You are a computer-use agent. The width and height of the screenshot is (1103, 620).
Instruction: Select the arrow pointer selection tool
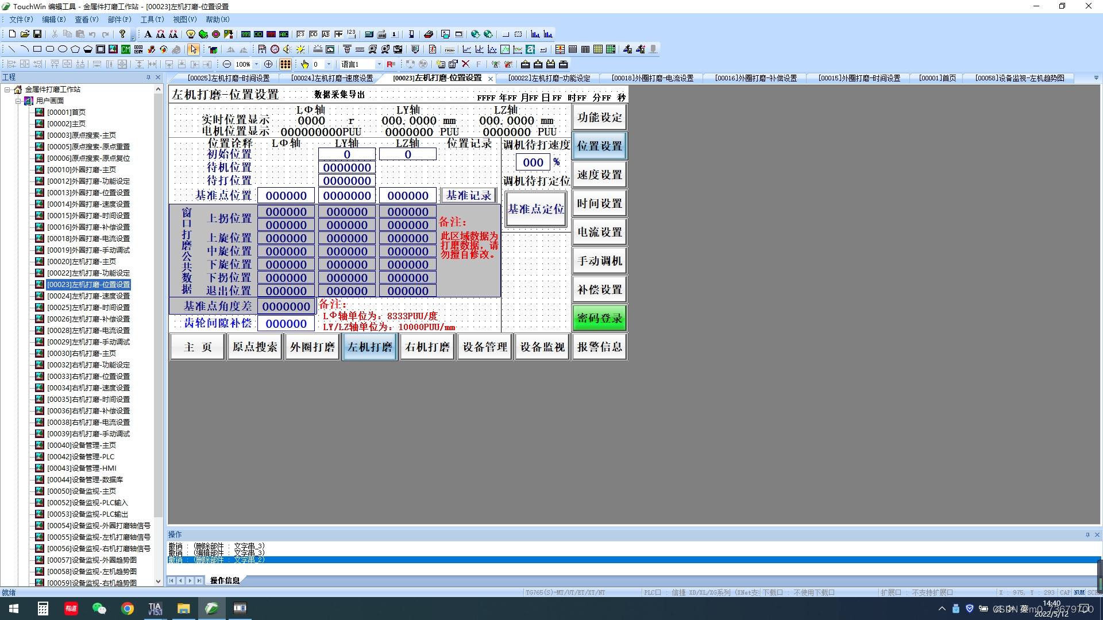point(194,49)
